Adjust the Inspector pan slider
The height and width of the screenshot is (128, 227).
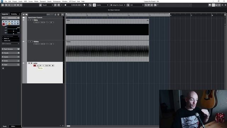coord(13,31)
